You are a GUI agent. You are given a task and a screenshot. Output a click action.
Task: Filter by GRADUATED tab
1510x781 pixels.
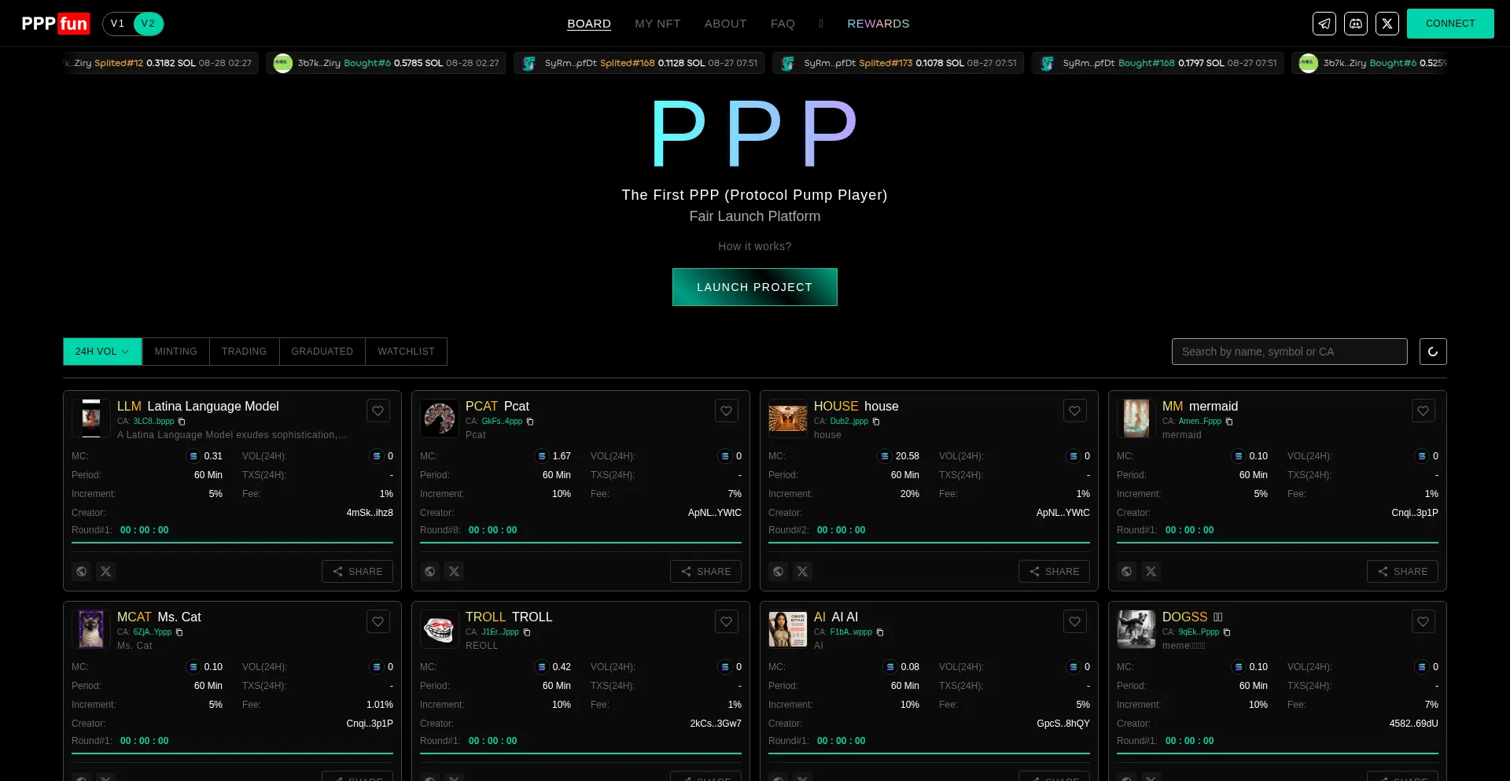click(x=322, y=352)
